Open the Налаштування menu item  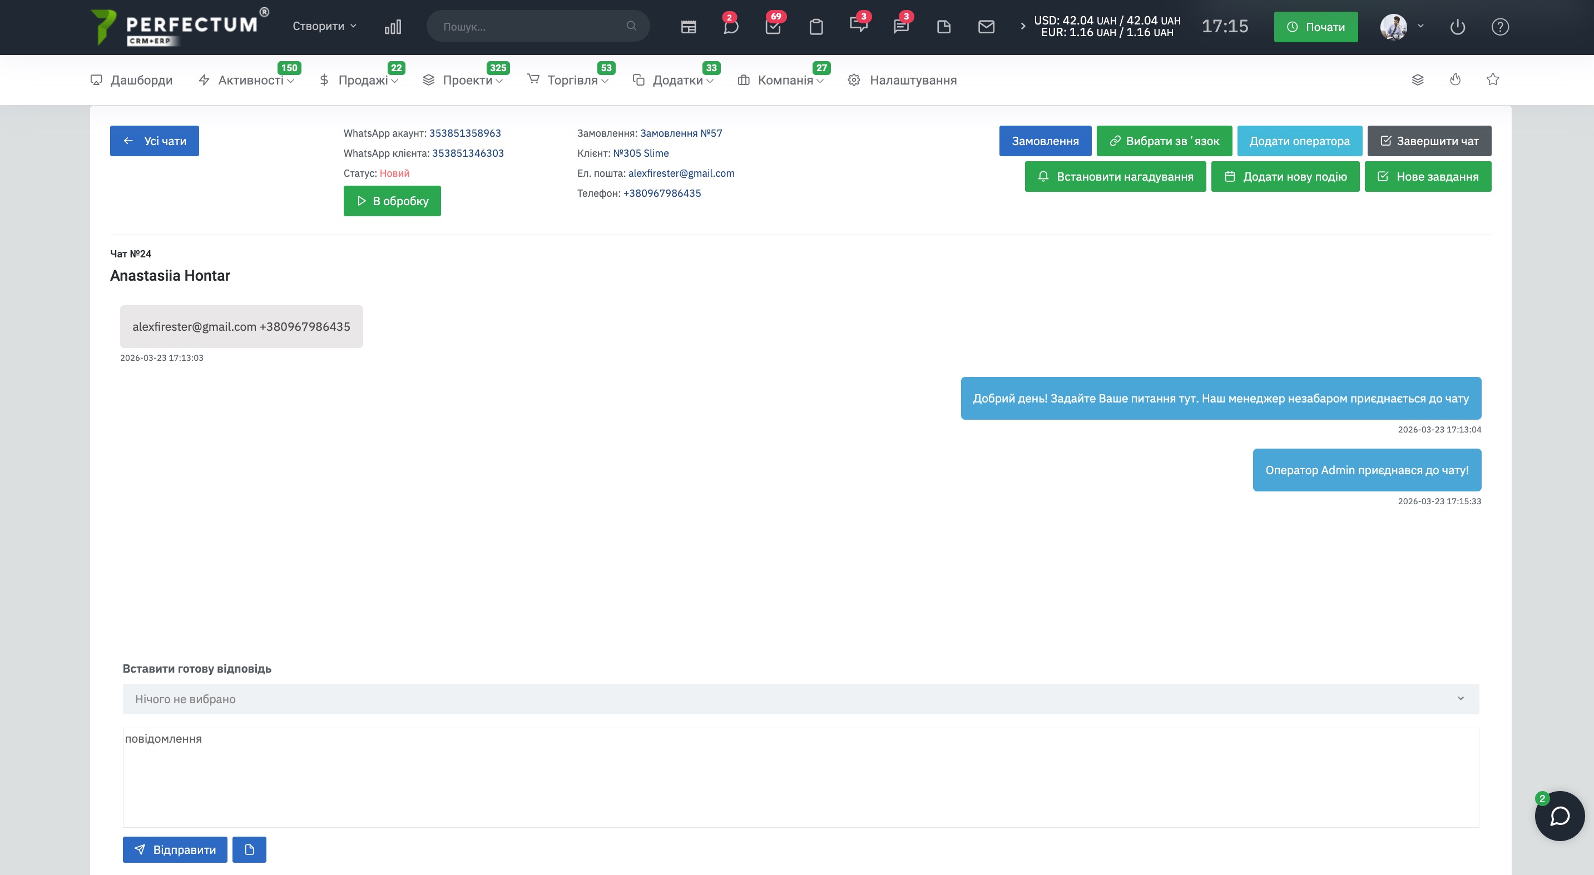click(x=912, y=79)
